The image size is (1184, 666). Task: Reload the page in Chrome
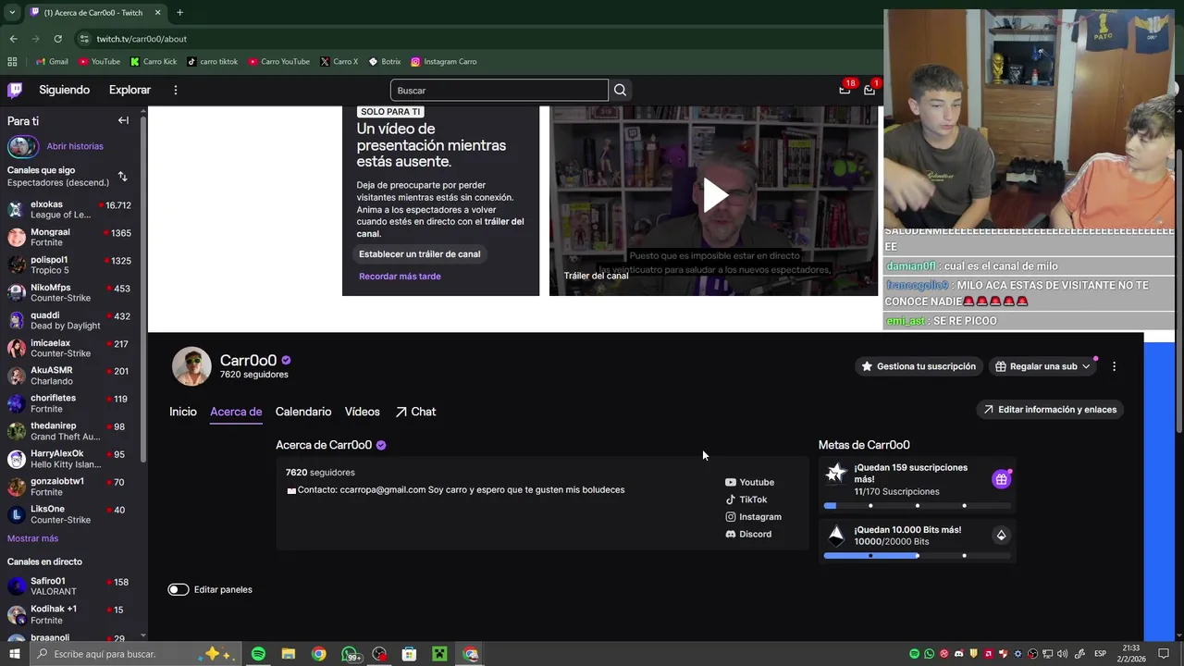coord(57,39)
